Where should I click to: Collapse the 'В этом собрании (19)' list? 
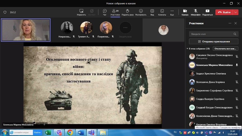pyautogui.click(x=187, y=49)
